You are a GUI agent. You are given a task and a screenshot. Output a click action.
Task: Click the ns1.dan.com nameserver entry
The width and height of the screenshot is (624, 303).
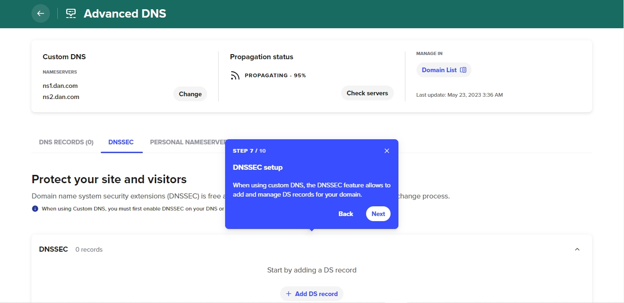coord(61,86)
